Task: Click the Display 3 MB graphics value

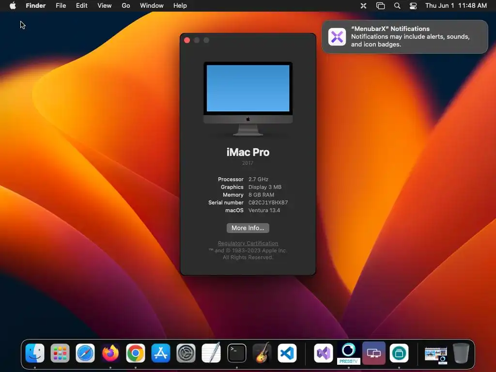Action: (x=265, y=187)
